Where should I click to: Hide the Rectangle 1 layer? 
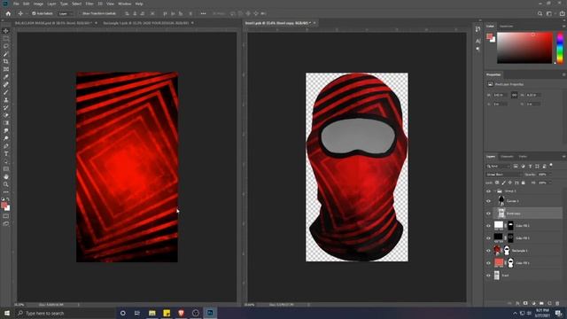(x=488, y=251)
